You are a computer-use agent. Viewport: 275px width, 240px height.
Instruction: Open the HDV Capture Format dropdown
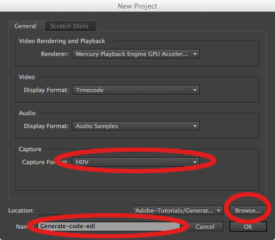coord(136,162)
